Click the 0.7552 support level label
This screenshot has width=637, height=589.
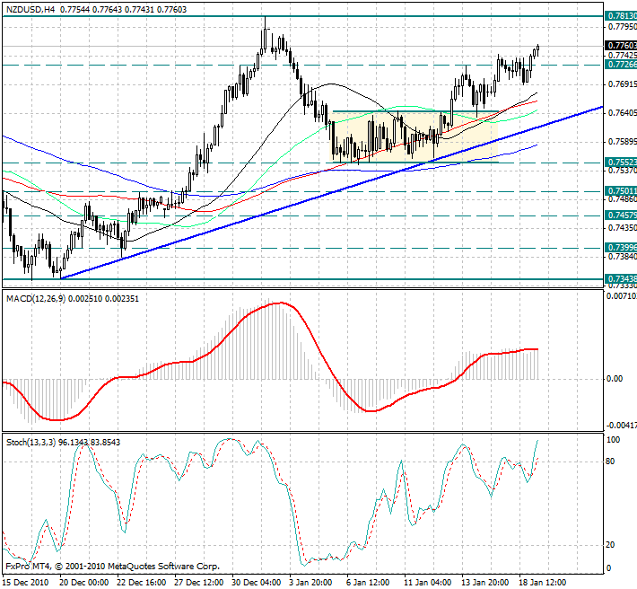(x=621, y=163)
